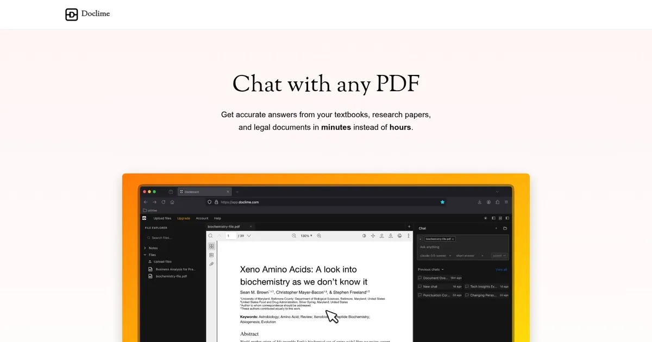Download the PDF with download icon
Screen dimensions: 652x342
391,236
